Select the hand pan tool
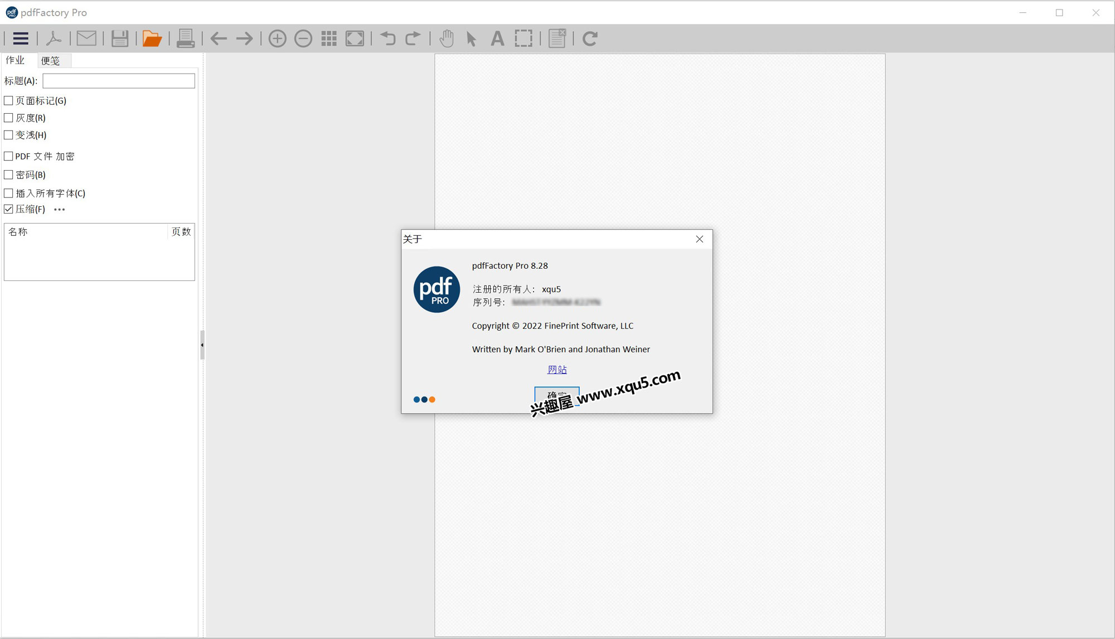The width and height of the screenshot is (1115, 639). pos(447,38)
